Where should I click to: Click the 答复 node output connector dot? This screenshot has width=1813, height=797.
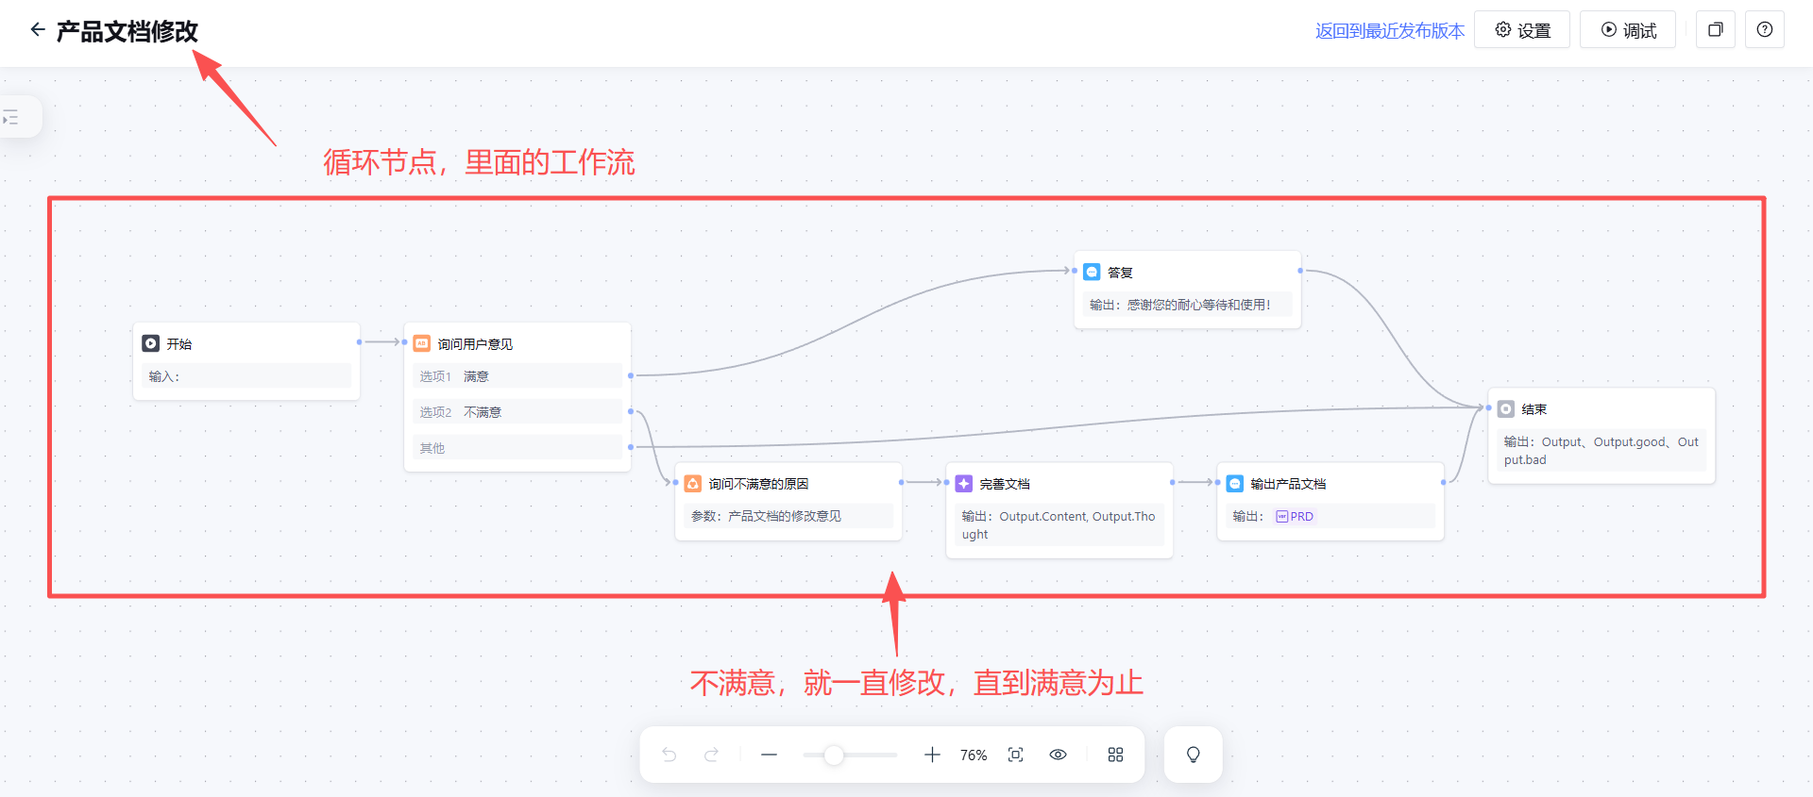[x=1300, y=271]
